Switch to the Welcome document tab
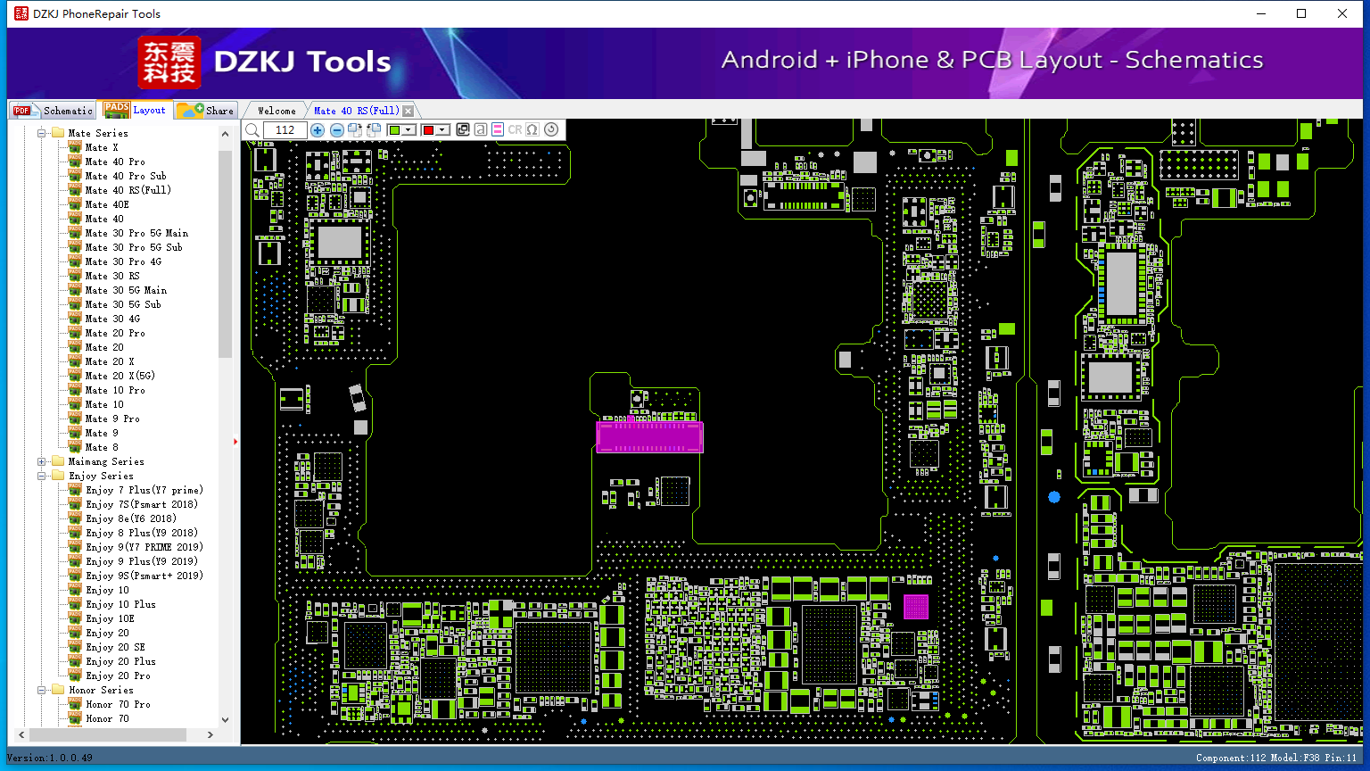Screen dimensions: 1370x771 (276, 111)
